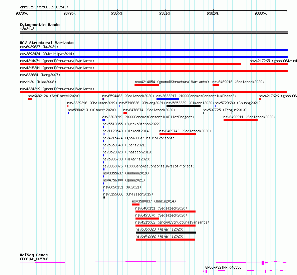Viewport: 297px width, 275px height.
Task: Click the 13q31.3 cytogenetic band bar
Action: (154, 32)
